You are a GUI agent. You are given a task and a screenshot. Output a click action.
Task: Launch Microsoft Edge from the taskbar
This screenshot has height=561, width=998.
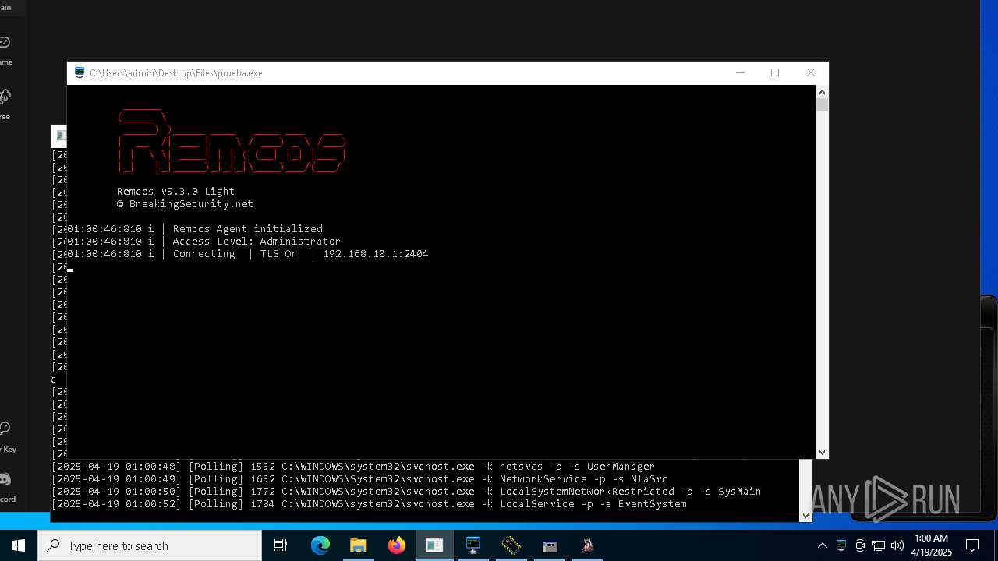320,545
